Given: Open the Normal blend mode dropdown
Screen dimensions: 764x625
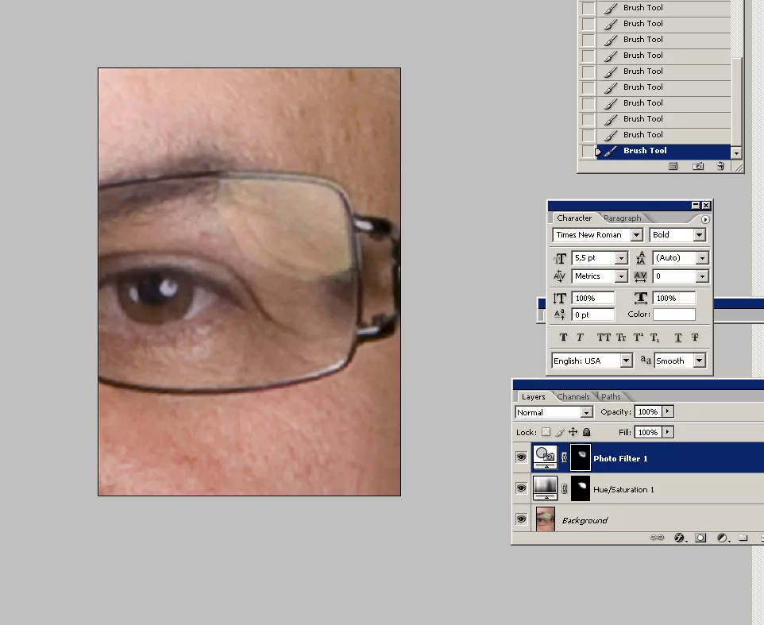Looking at the screenshot, I should click(x=587, y=413).
